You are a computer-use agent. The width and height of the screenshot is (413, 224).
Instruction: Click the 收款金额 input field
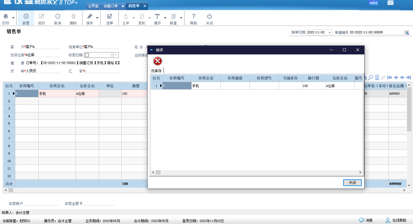(97, 203)
